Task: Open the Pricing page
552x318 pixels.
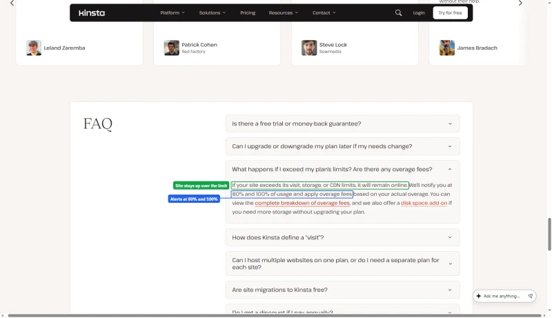Action: [248, 12]
